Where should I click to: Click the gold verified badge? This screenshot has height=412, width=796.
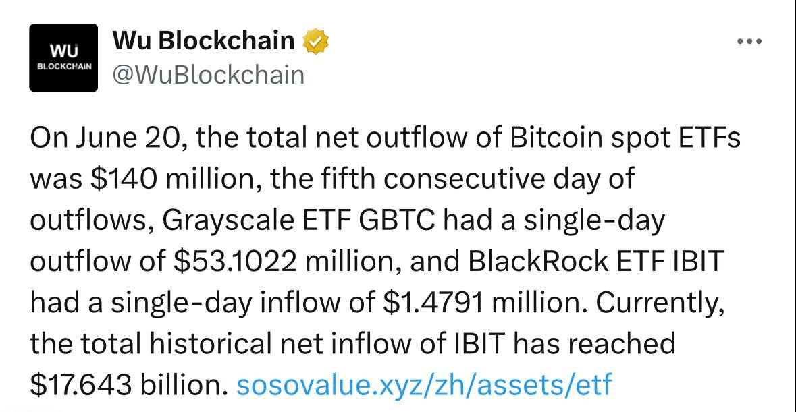(315, 42)
